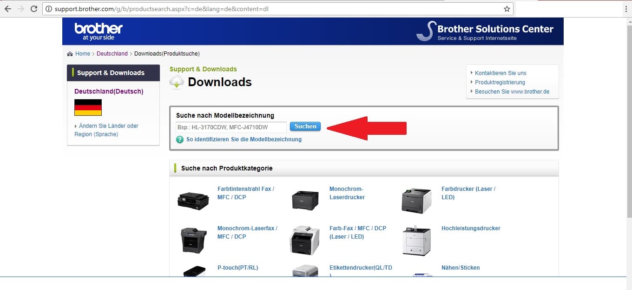Image resolution: width=632 pixels, height=290 pixels.
Task: Click the home icon in the breadcrumb
Action: (70, 54)
